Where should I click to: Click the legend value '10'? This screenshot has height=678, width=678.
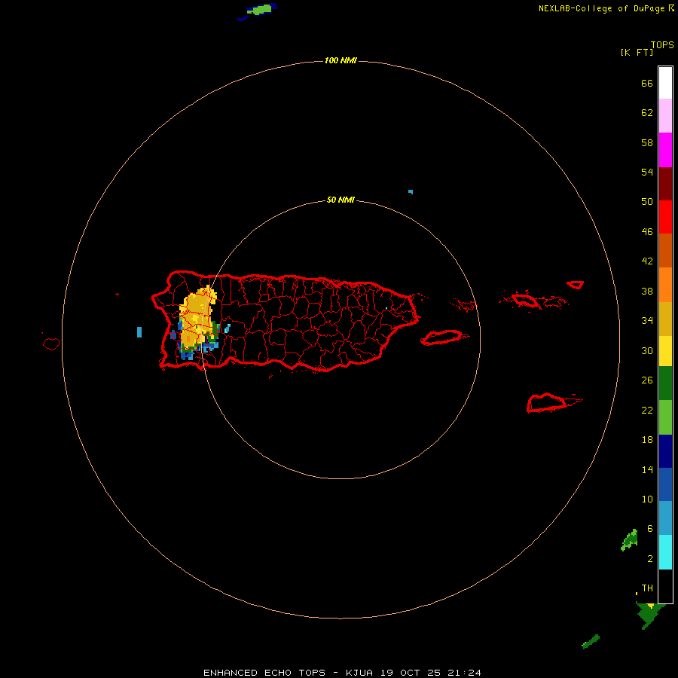point(647,499)
